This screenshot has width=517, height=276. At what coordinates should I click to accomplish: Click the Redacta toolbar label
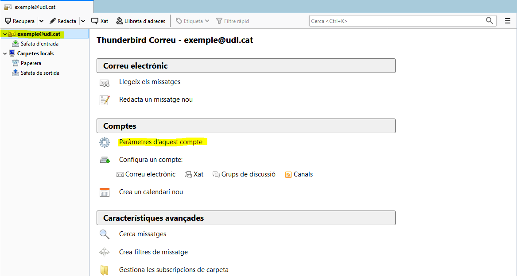click(67, 21)
